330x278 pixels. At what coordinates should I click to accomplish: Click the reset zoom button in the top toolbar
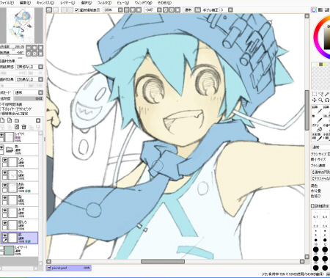tap(139, 10)
